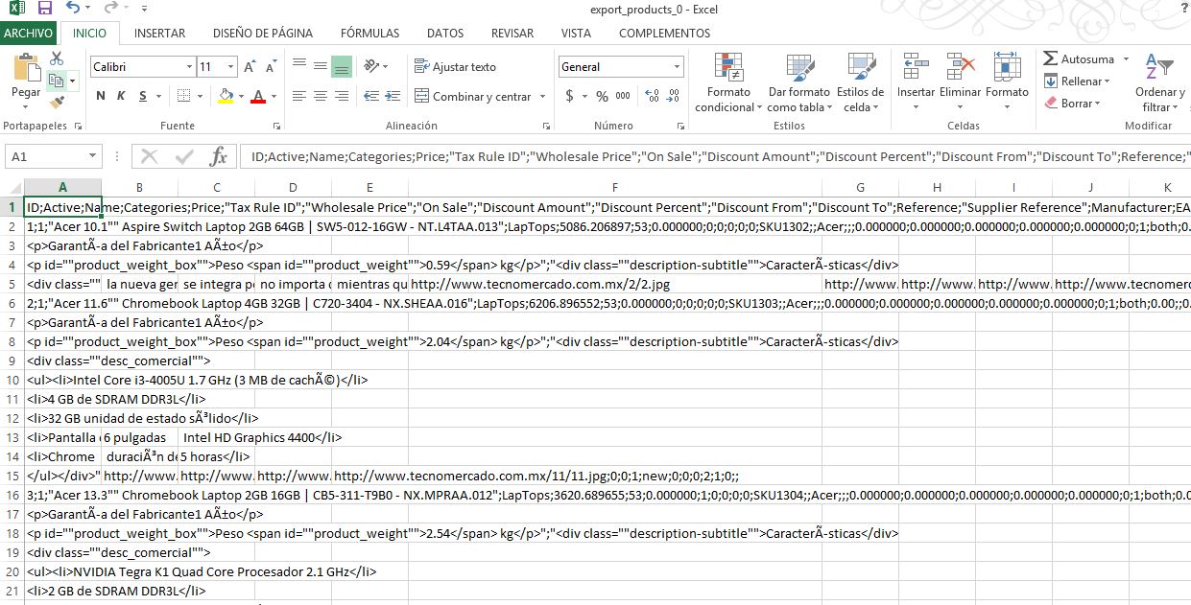Click Undo arrow in quick access toolbar
The width and height of the screenshot is (1191, 605).
(x=74, y=9)
